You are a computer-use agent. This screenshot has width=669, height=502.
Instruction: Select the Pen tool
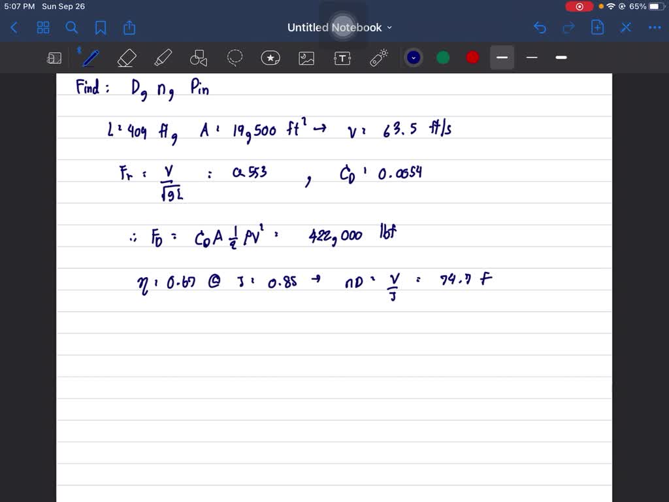click(x=90, y=58)
